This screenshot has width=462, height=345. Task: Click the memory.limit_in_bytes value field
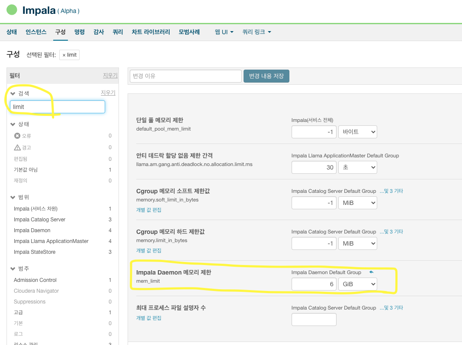click(314, 243)
